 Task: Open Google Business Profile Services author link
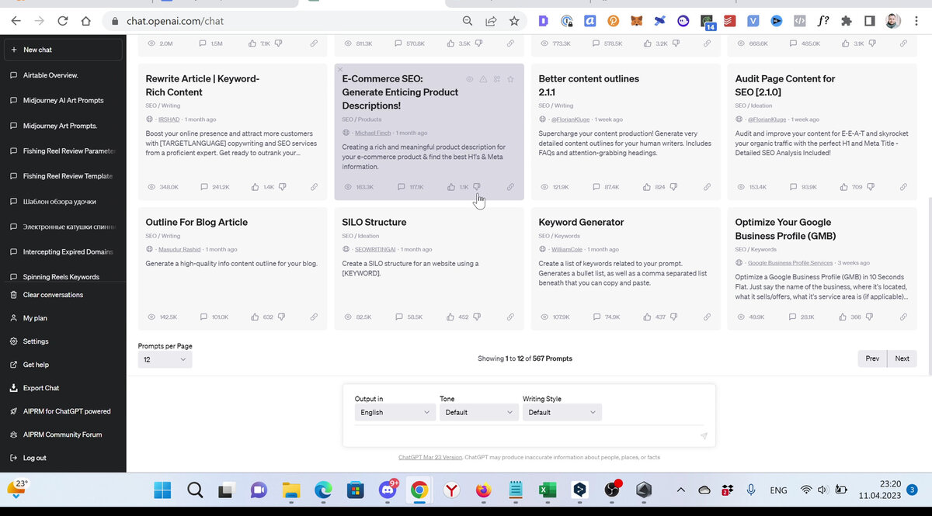(790, 263)
